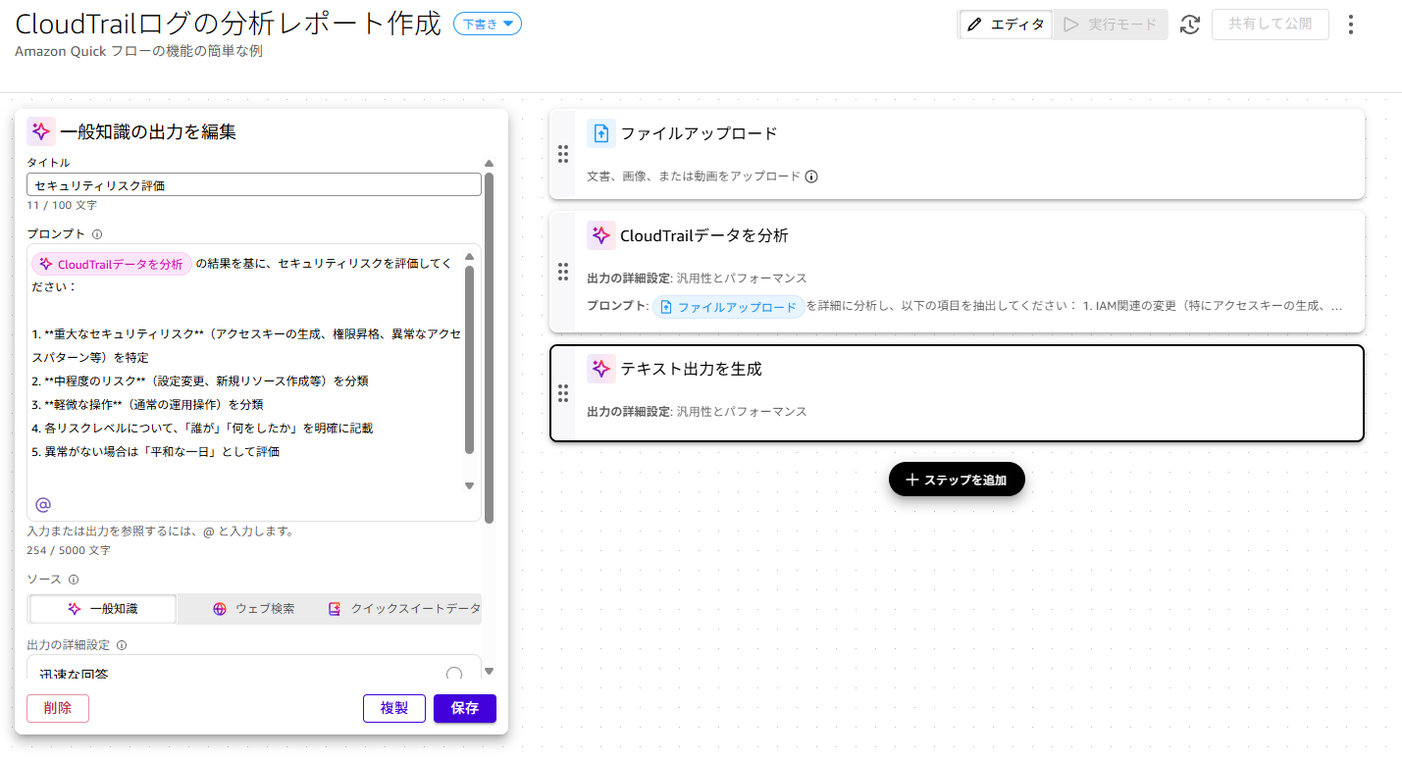Click info icon in ファイルアップロード step description
This screenshot has height=759, width=1402.
coord(811,177)
